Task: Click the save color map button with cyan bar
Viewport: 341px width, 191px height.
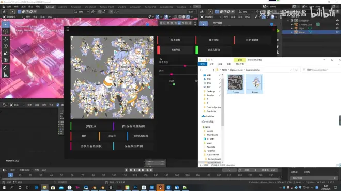Action: coord(133,146)
